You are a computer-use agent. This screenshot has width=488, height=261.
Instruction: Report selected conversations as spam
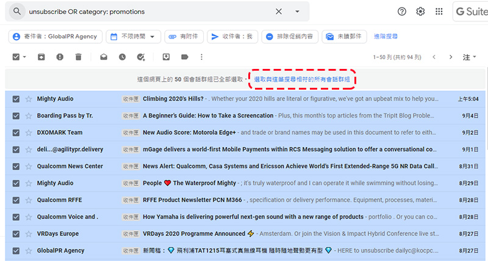(x=60, y=57)
